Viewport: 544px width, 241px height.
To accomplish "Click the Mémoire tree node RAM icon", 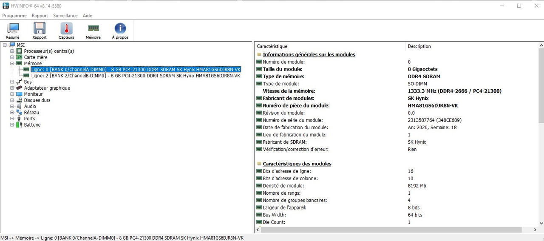I will coord(19,63).
